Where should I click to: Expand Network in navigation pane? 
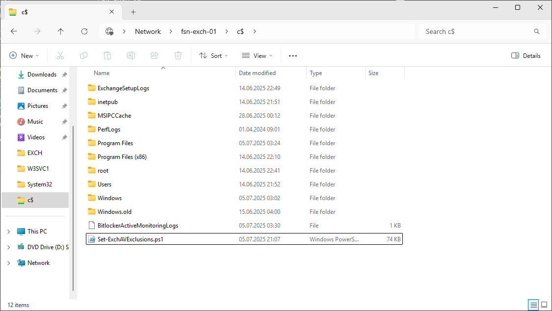point(9,263)
